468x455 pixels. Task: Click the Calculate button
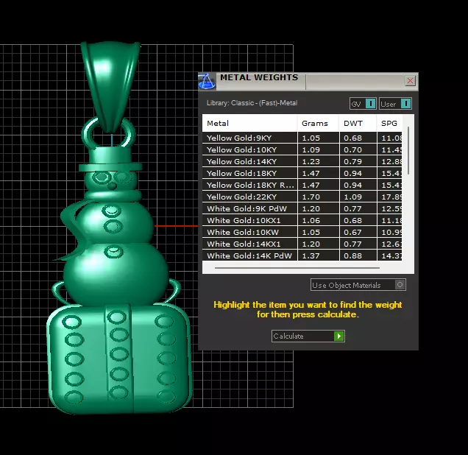(x=308, y=336)
